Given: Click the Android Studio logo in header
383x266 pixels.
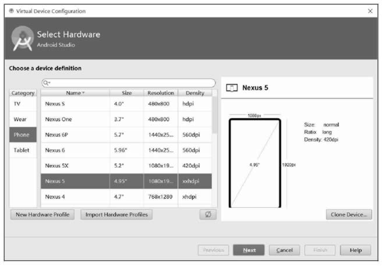Looking at the screenshot, I should 22,38.
